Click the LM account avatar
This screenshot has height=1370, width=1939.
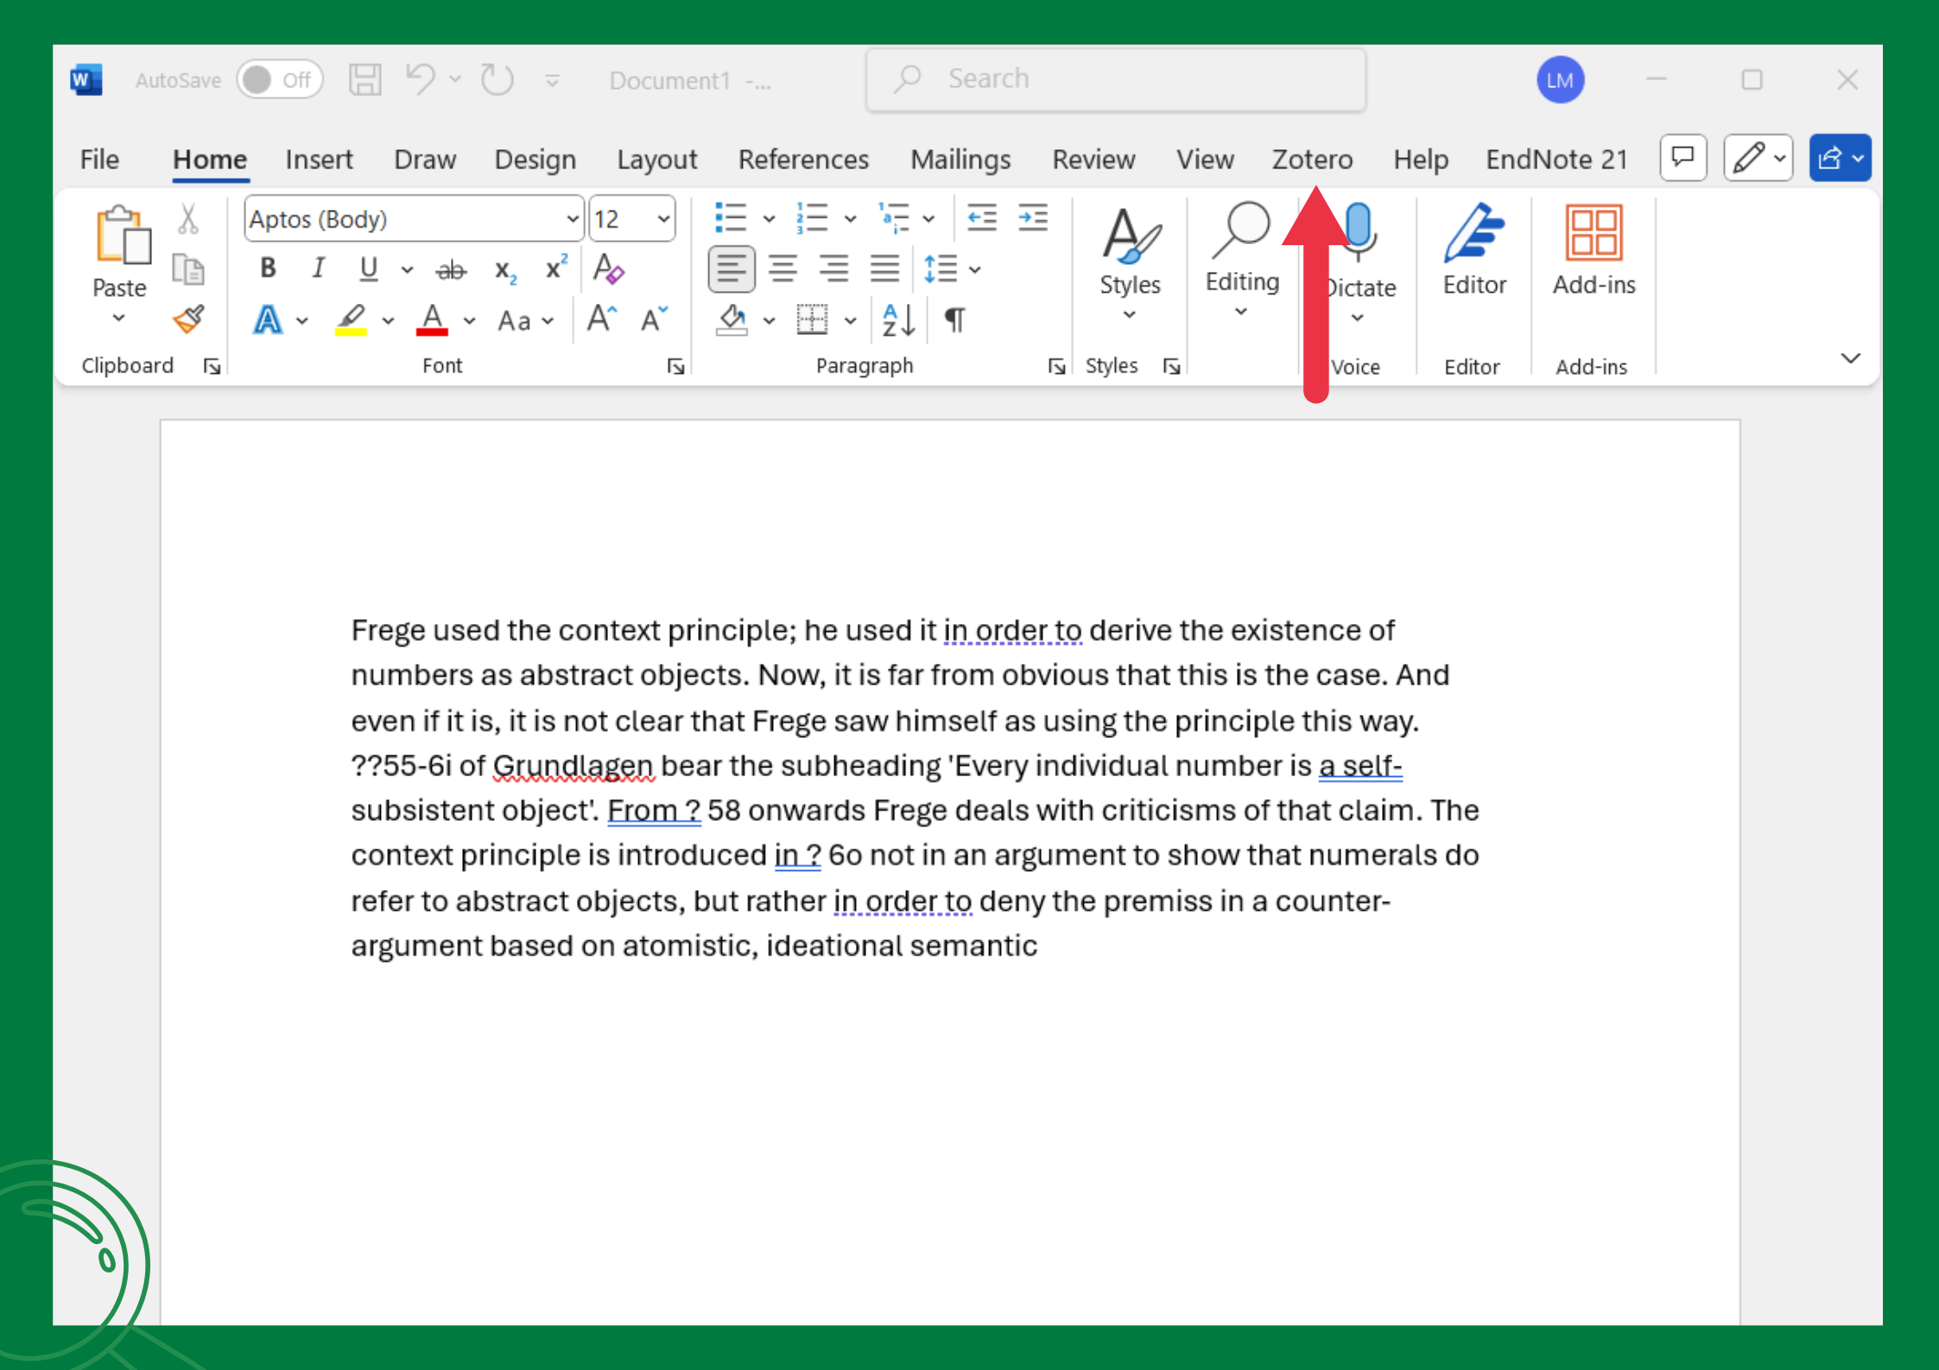coord(1560,79)
